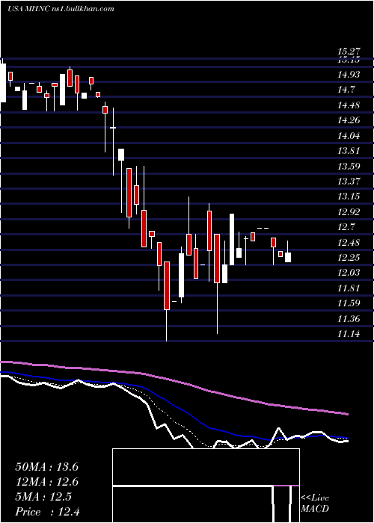Click the 15.27 price axis label
The width and height of the screenshot is (374, 523).
coord(349,52)
